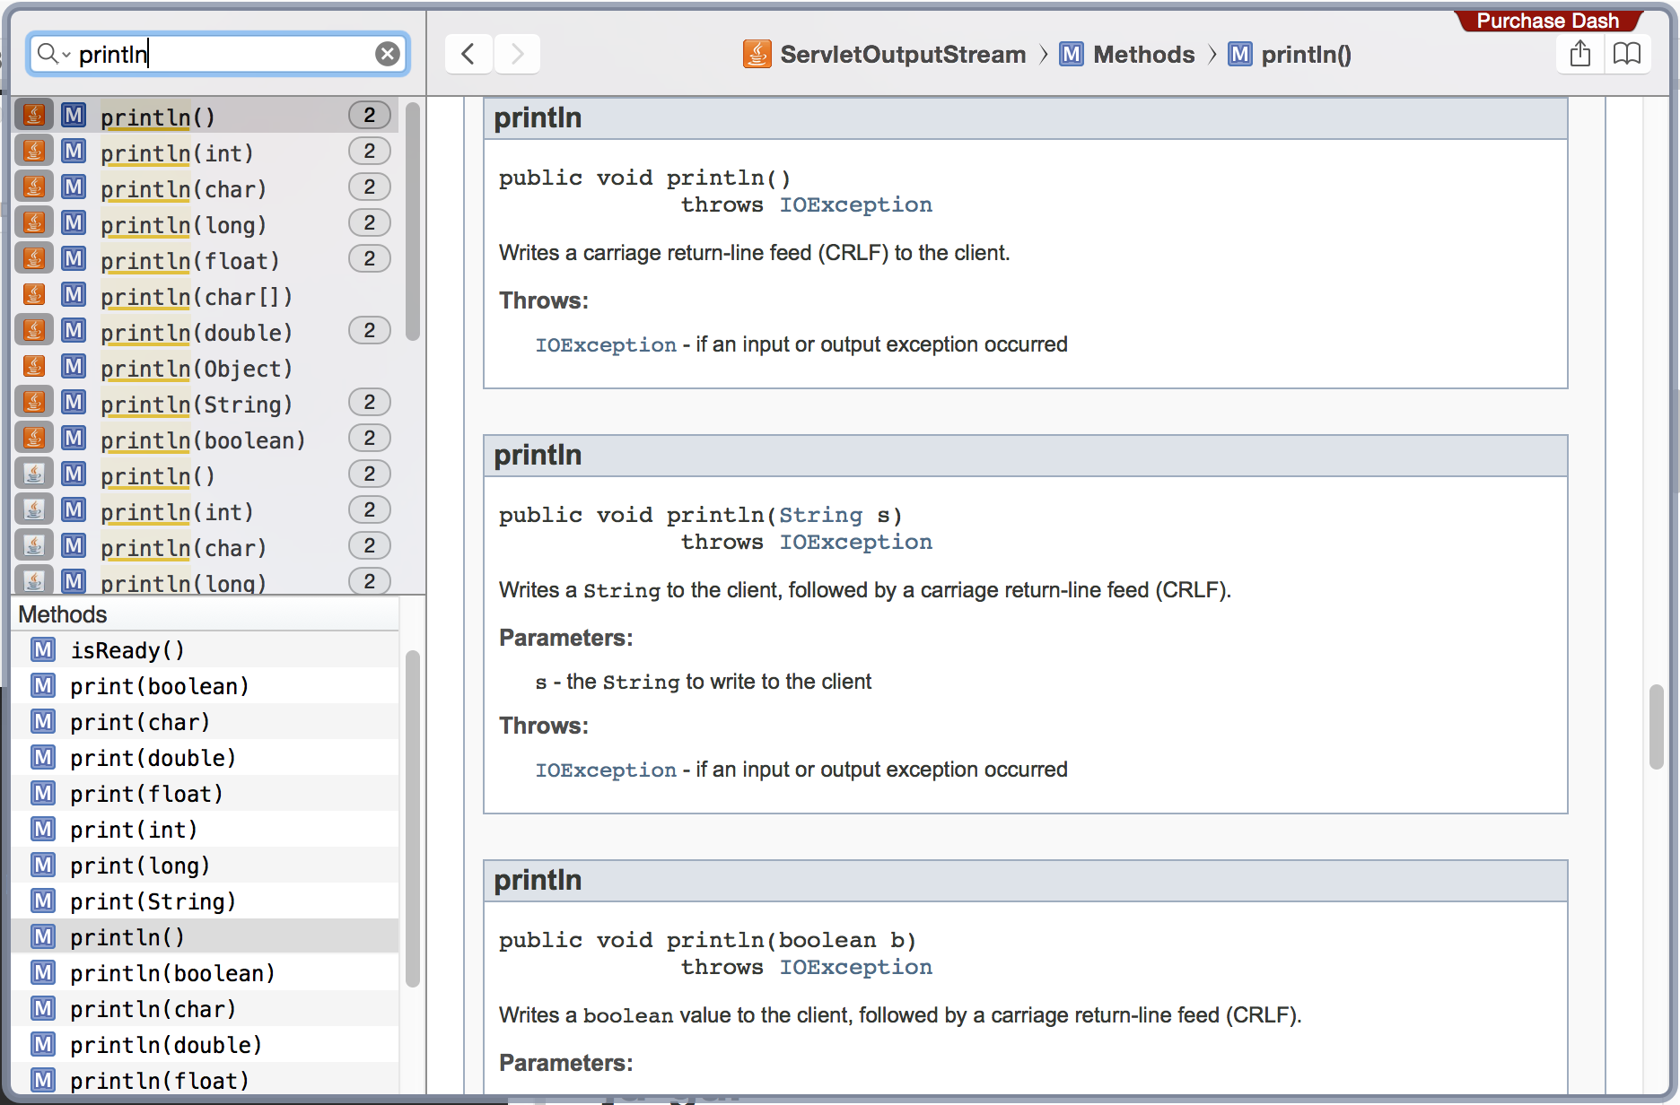The width and height of the screenshot is (1680, 1105).
Task: Click the 2 badge beside println(String)
Action: (369, 403)
